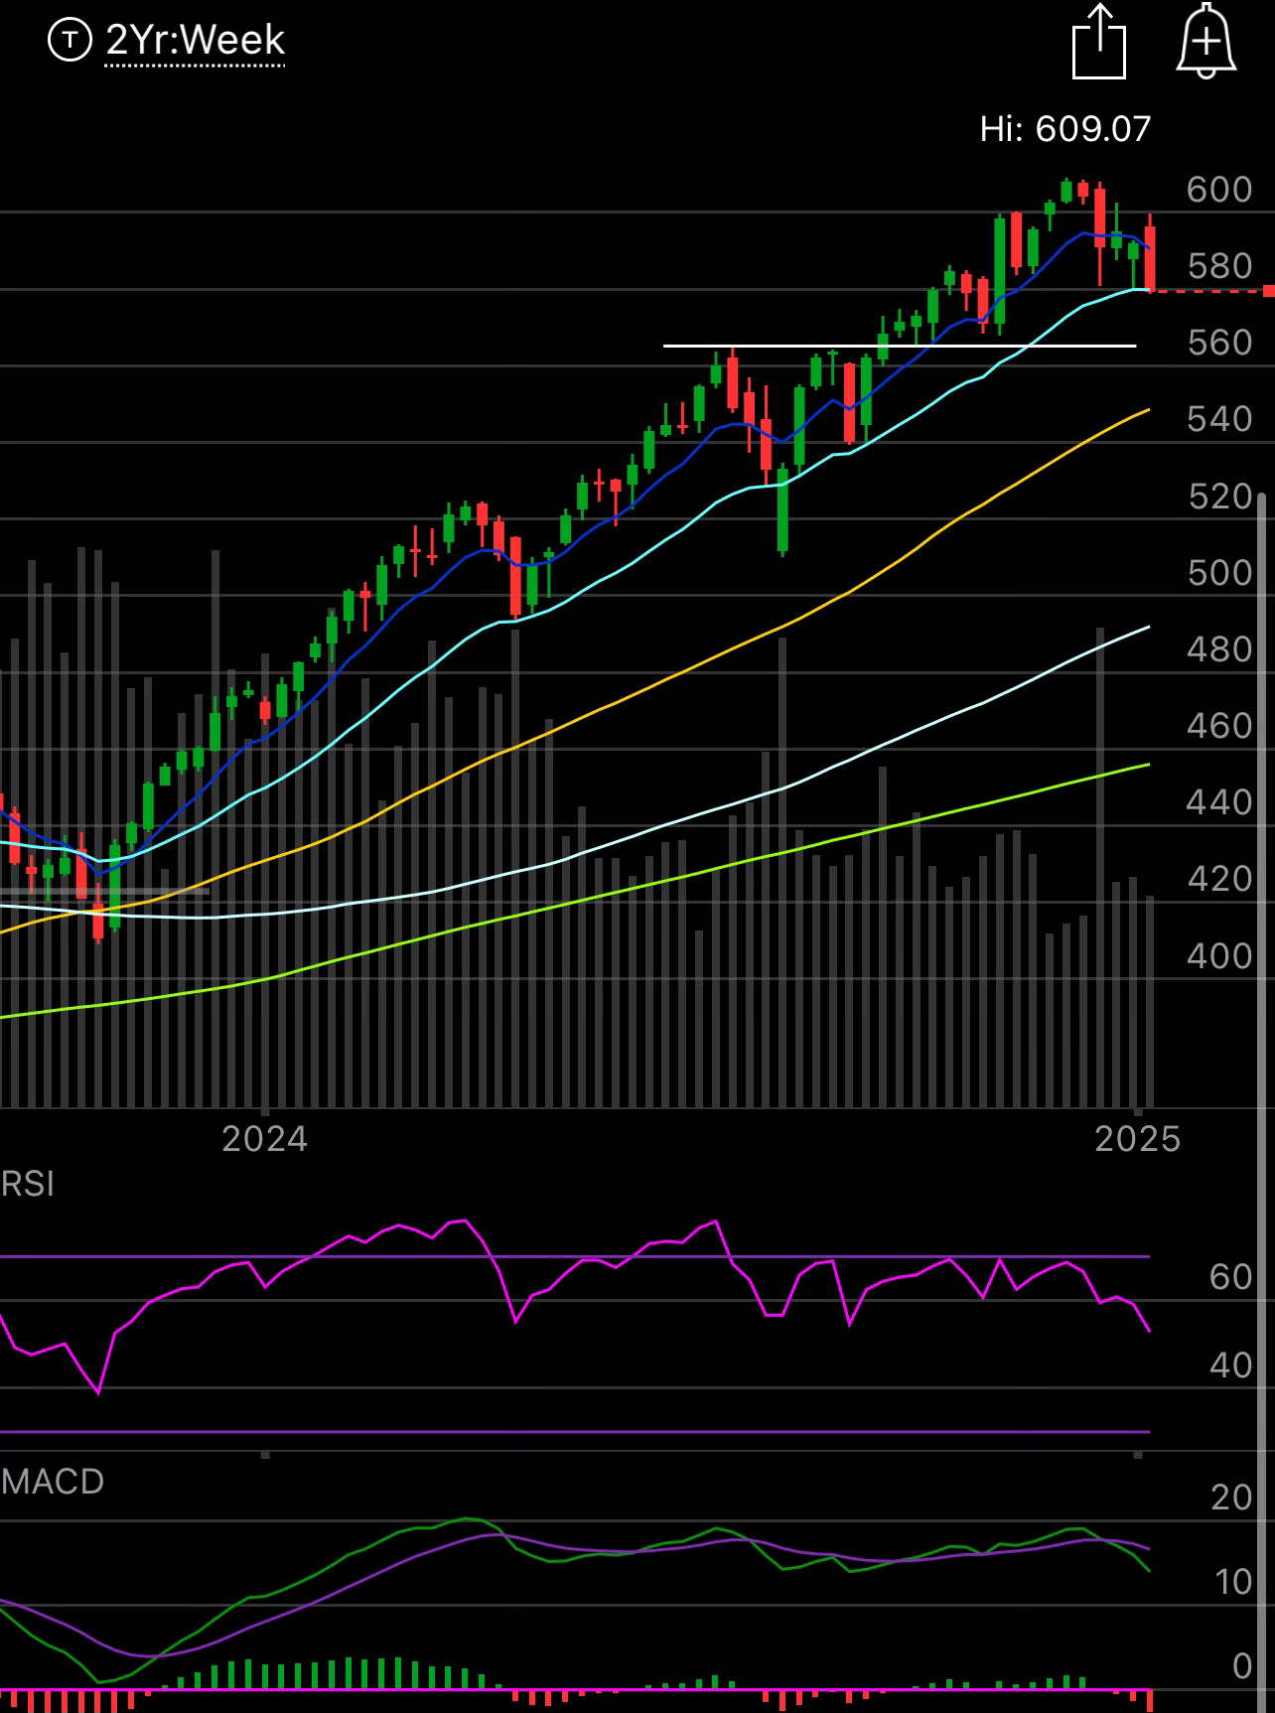Tap the red current-price marker on axis
The height and width of the screenshot is (1713, 1275).
click(x=1268, y=290)
